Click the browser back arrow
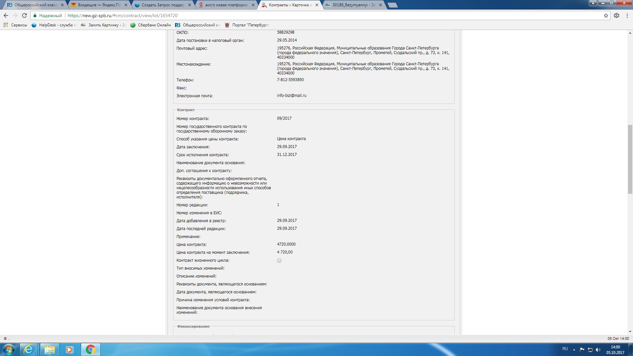Image resolution: width=633 pixels, height=356 pixels. tap(6, 15)
